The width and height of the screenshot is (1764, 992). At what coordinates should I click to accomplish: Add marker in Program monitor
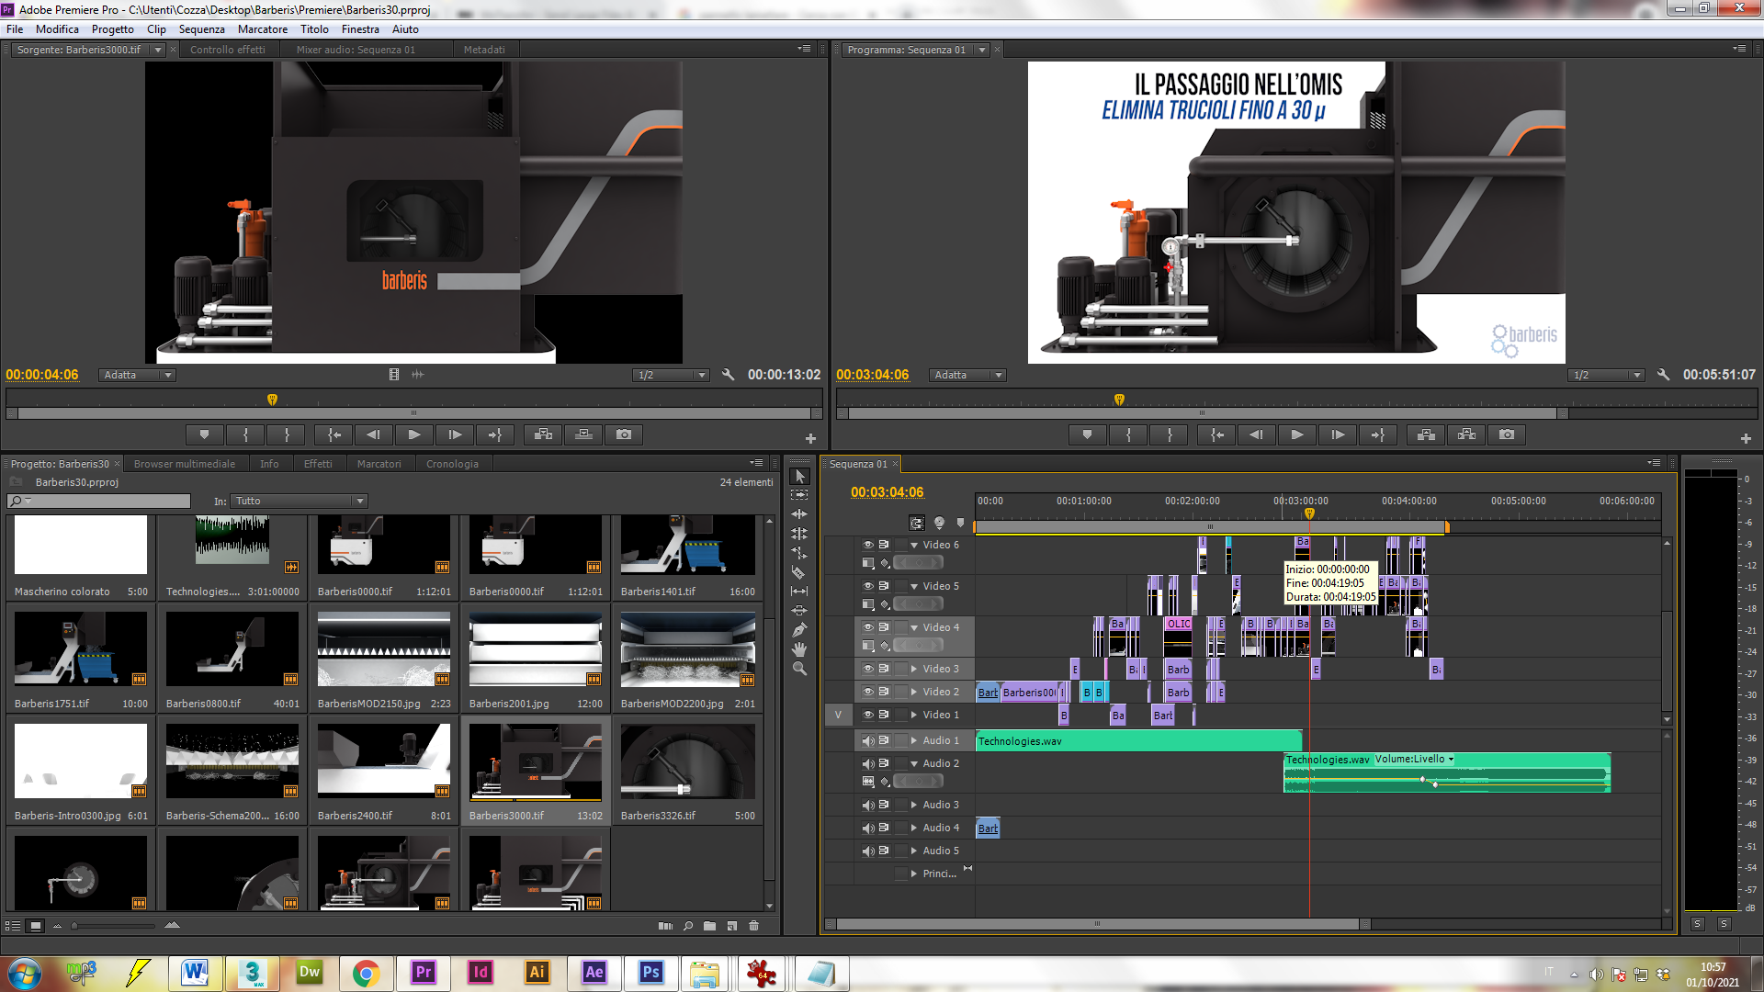(x=1087, y=434)
